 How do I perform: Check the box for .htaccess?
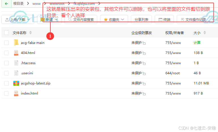pos(7,63)
